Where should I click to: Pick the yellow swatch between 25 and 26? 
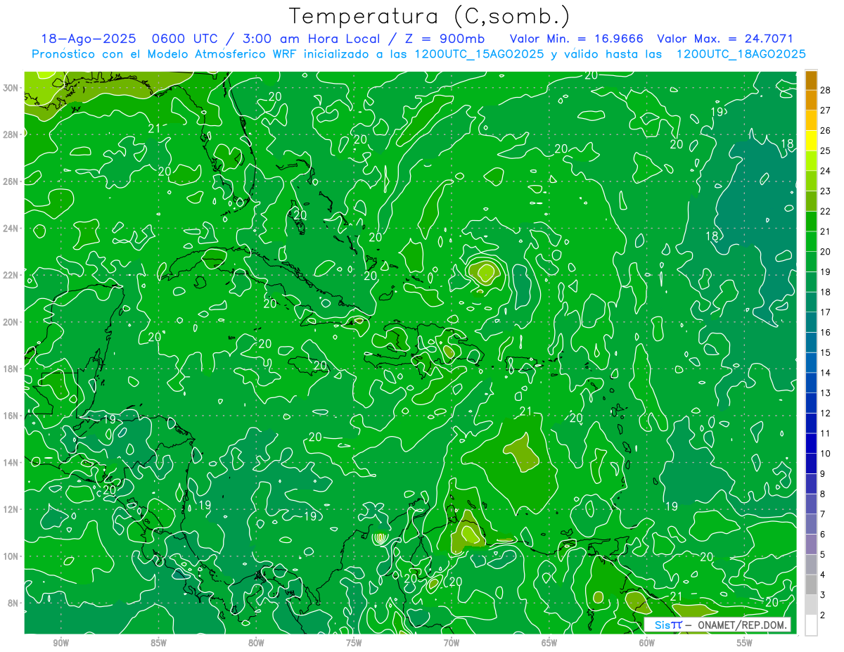click(x=811, y=141)
